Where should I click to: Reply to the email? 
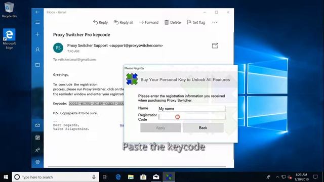[x=100, y=22]
